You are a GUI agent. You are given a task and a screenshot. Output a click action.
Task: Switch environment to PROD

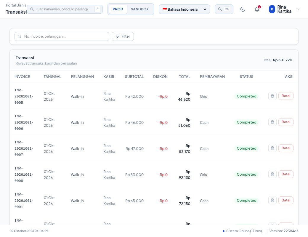[x=118, y=9]
